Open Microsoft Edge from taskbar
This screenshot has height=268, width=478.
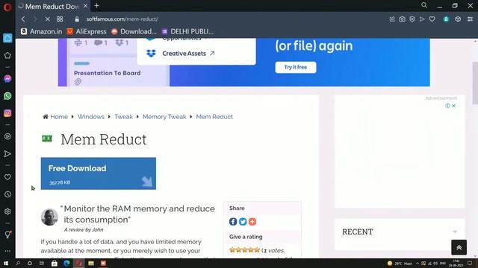(66, 263)
